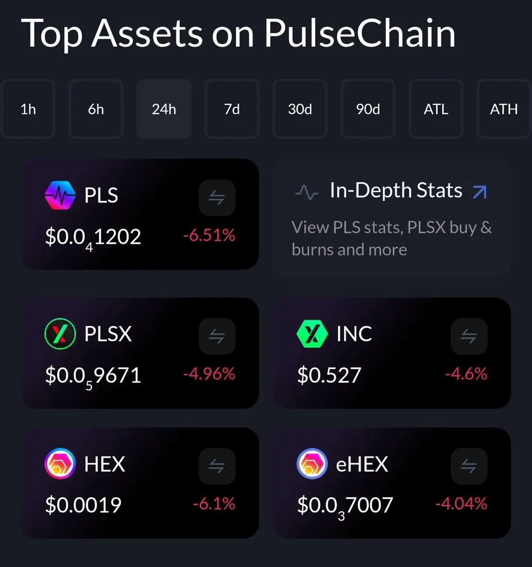Choose the ATH timeframe tab
Viewport: 532px width, 567px height.
pyautogui.click(x=504, y=109)
